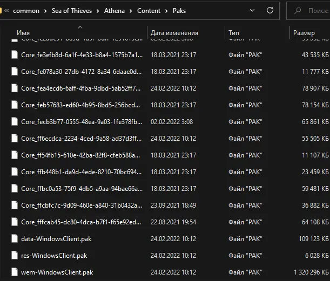The width and height of the screenshot is (330, 281).
Task: Expand chevron after Athena breadcrumb
Action: [131, 11]
